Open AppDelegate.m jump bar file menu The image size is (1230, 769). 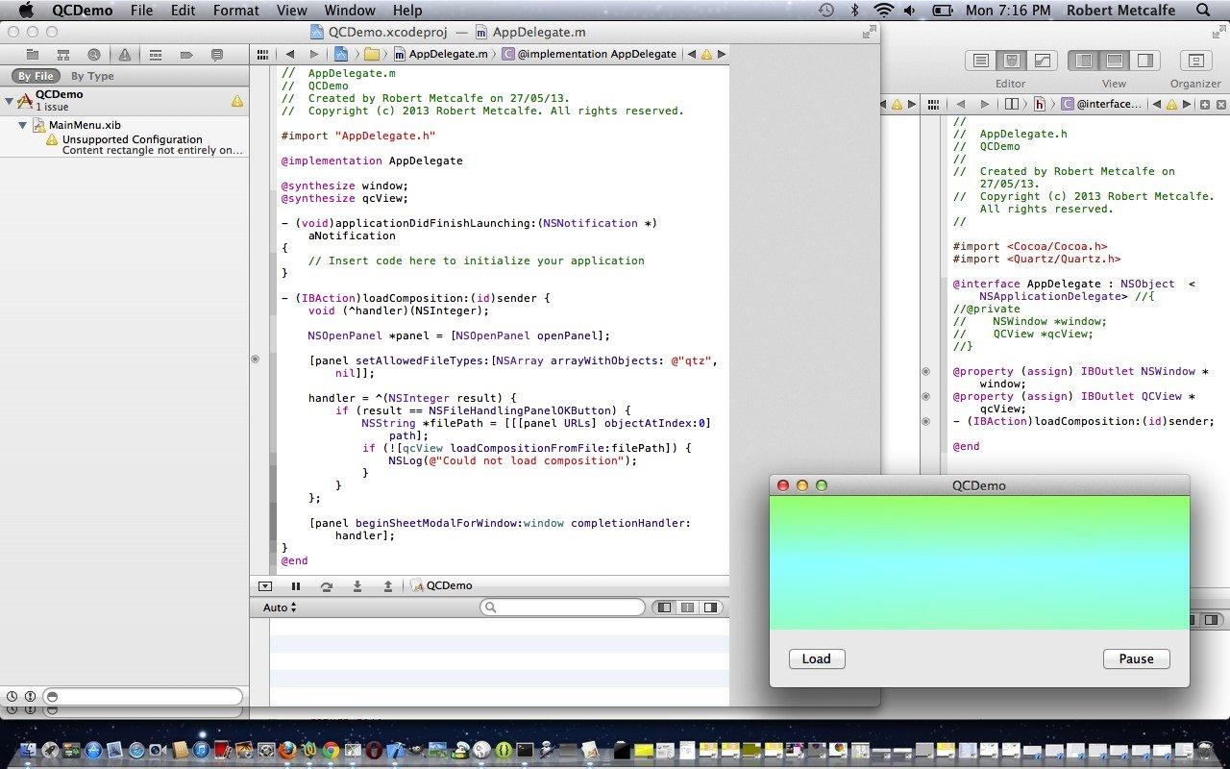pyautogui.click(x=441, y=54)
